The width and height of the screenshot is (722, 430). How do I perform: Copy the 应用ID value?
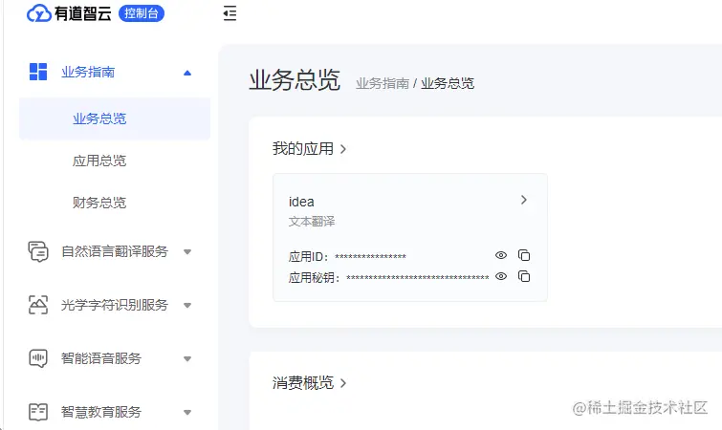(524, 255)
